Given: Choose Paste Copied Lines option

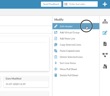Looking at the screenshot, I should coord(76,51).
